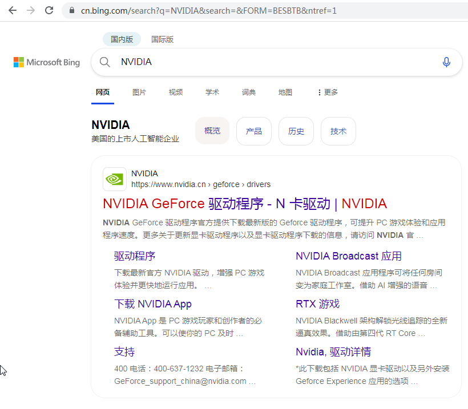The image size is (468, 409).
Task: Open the 词典 tab
Action: [249, 92]
